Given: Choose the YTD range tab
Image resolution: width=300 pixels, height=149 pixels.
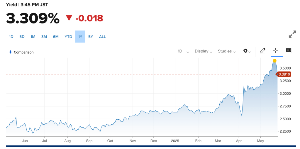Looking at the screenshot, I should point(68,37).
